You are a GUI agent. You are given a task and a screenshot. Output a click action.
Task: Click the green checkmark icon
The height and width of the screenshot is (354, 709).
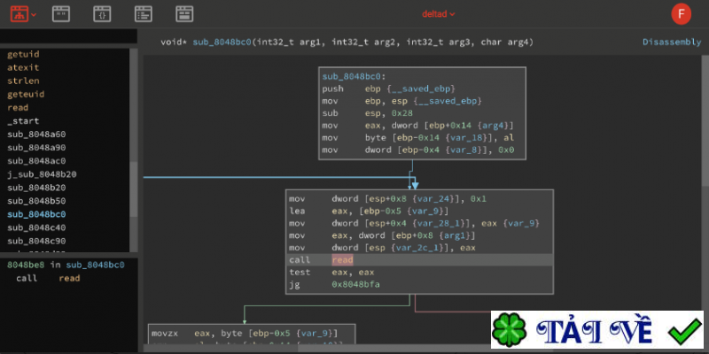(684, 333)
